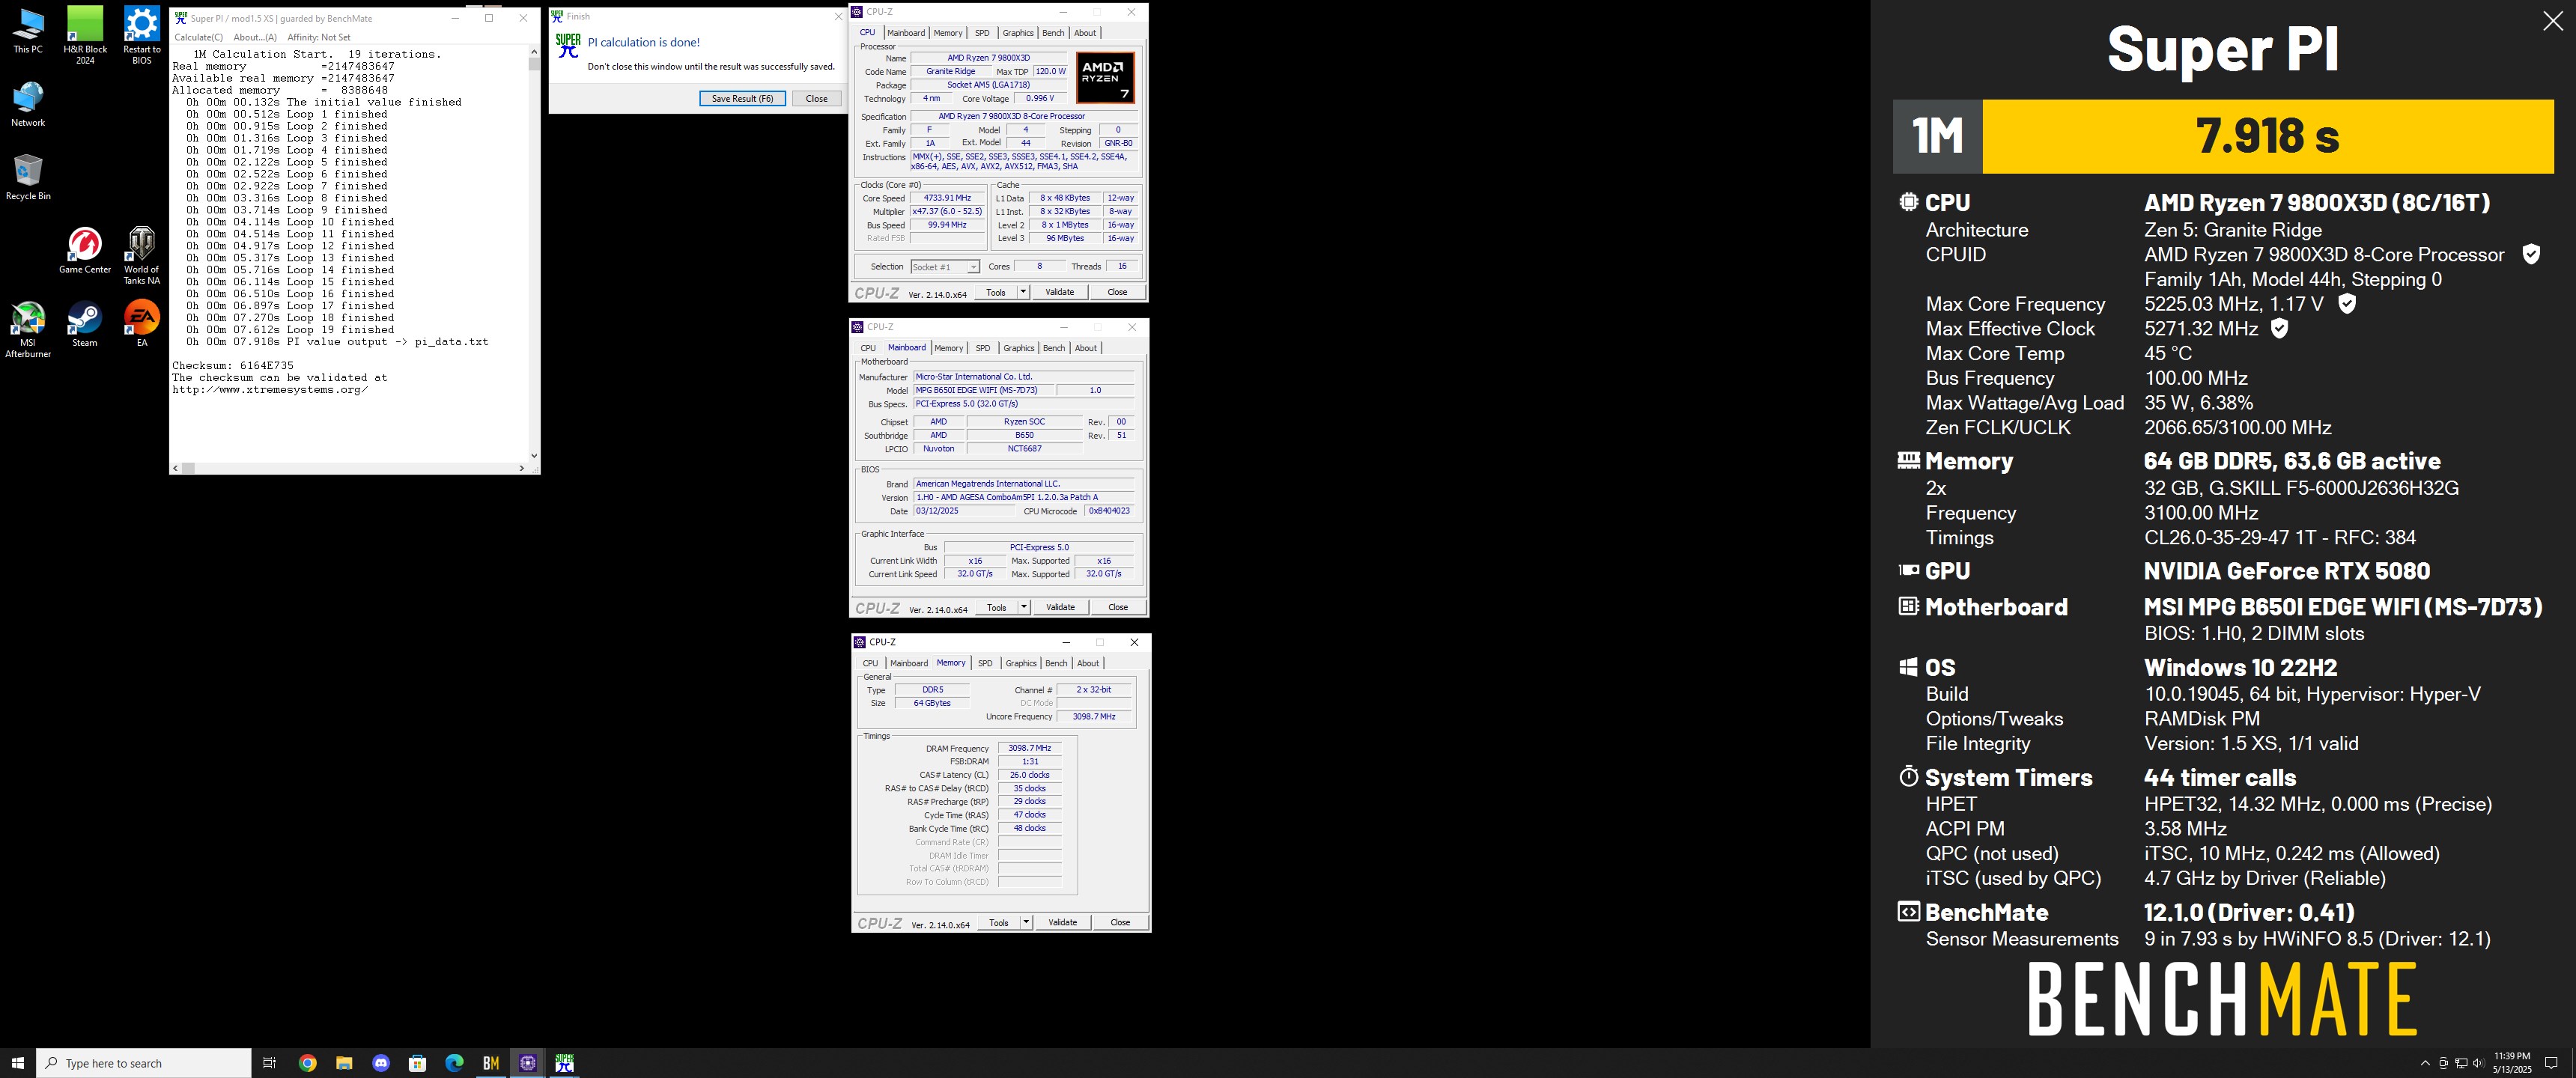Select the World of Tanks NA shortcut
The height and width of the screenshot is (1078, 2576).
142,256
